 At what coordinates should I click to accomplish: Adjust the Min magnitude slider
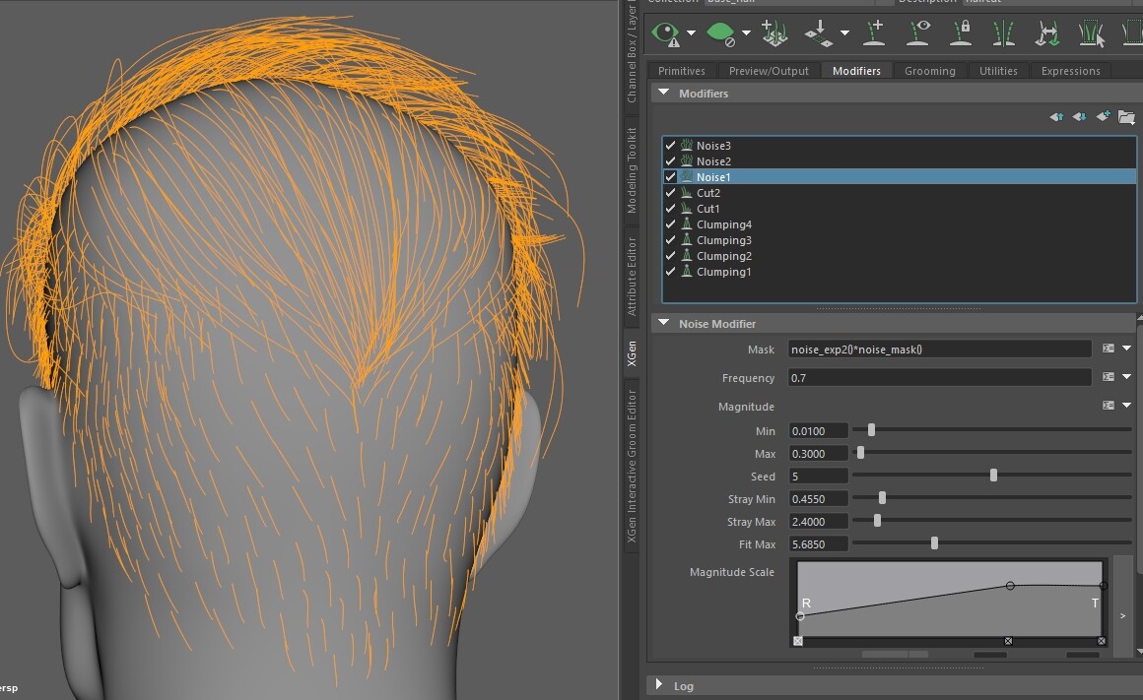click(871, 430)
